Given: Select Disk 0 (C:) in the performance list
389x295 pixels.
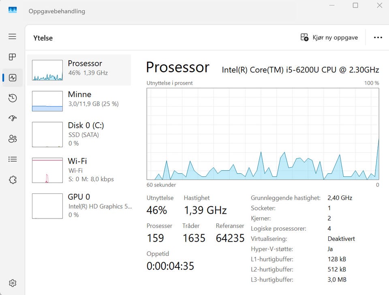Looking at the screenshot, I should click(x=79, y=134).
